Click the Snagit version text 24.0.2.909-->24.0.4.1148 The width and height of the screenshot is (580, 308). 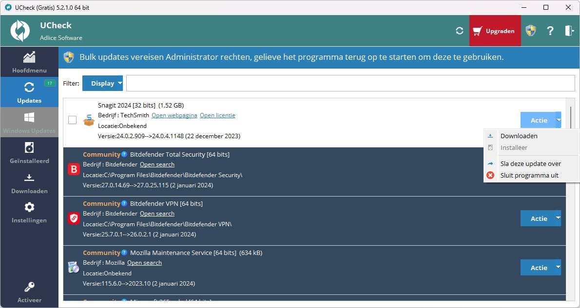point(150,136)
